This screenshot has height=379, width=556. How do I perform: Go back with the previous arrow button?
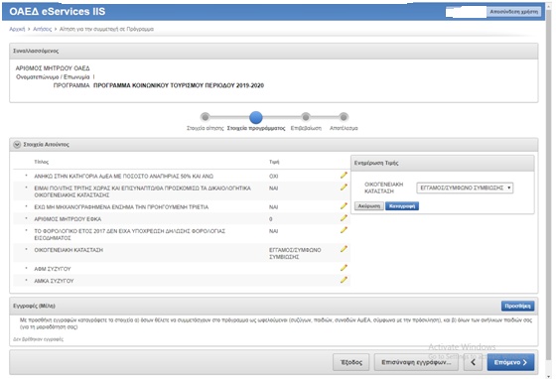[x=473, y=362]
